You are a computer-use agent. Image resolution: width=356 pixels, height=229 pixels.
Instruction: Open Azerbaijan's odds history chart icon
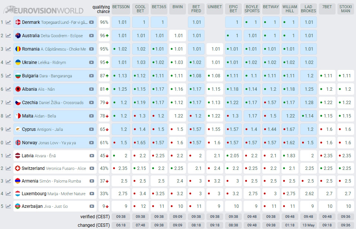[x=8, y=206]
